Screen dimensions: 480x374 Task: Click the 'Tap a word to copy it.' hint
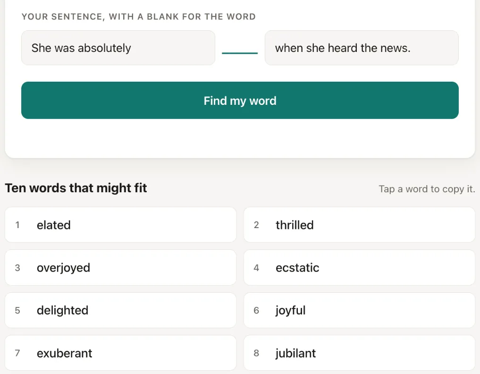point(427,189)
